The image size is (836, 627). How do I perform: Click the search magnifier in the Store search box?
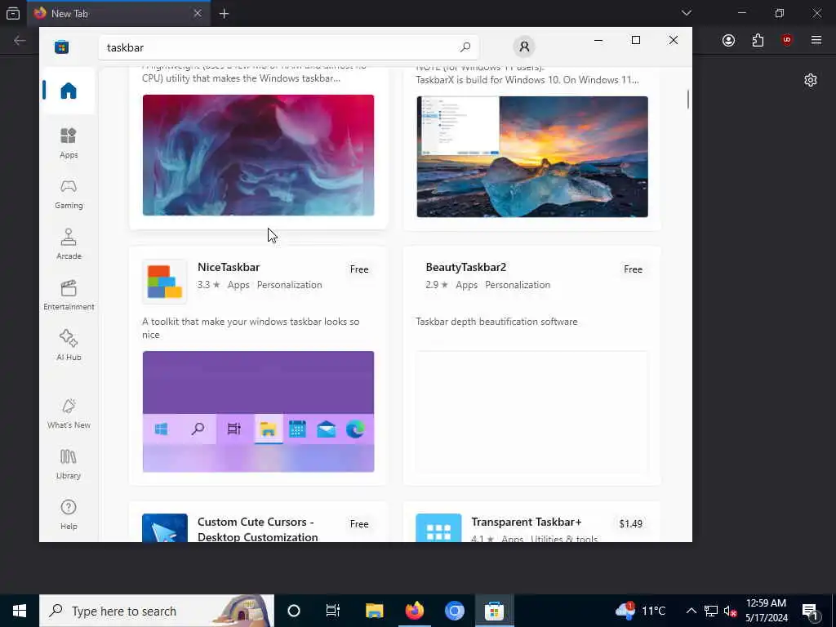pyautogui.click(x=465, y=47)
